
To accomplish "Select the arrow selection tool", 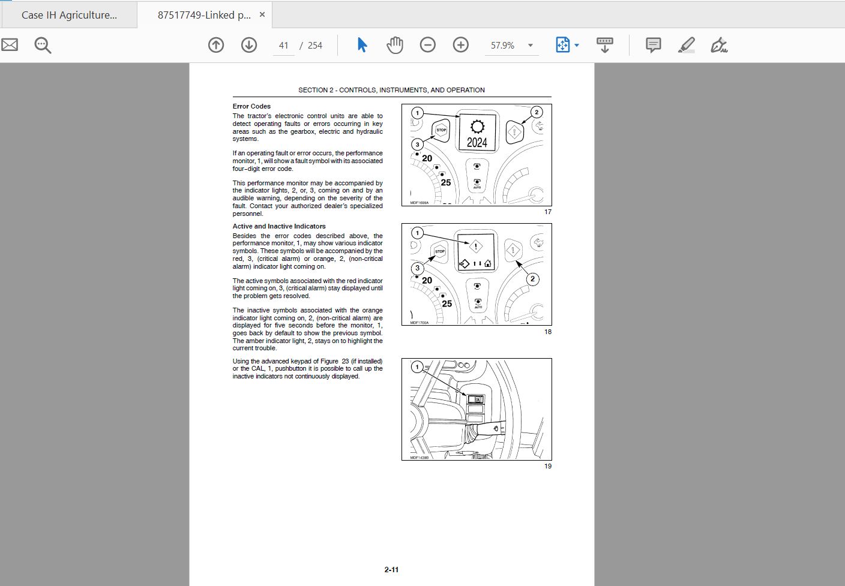I will tap(362, 45).
